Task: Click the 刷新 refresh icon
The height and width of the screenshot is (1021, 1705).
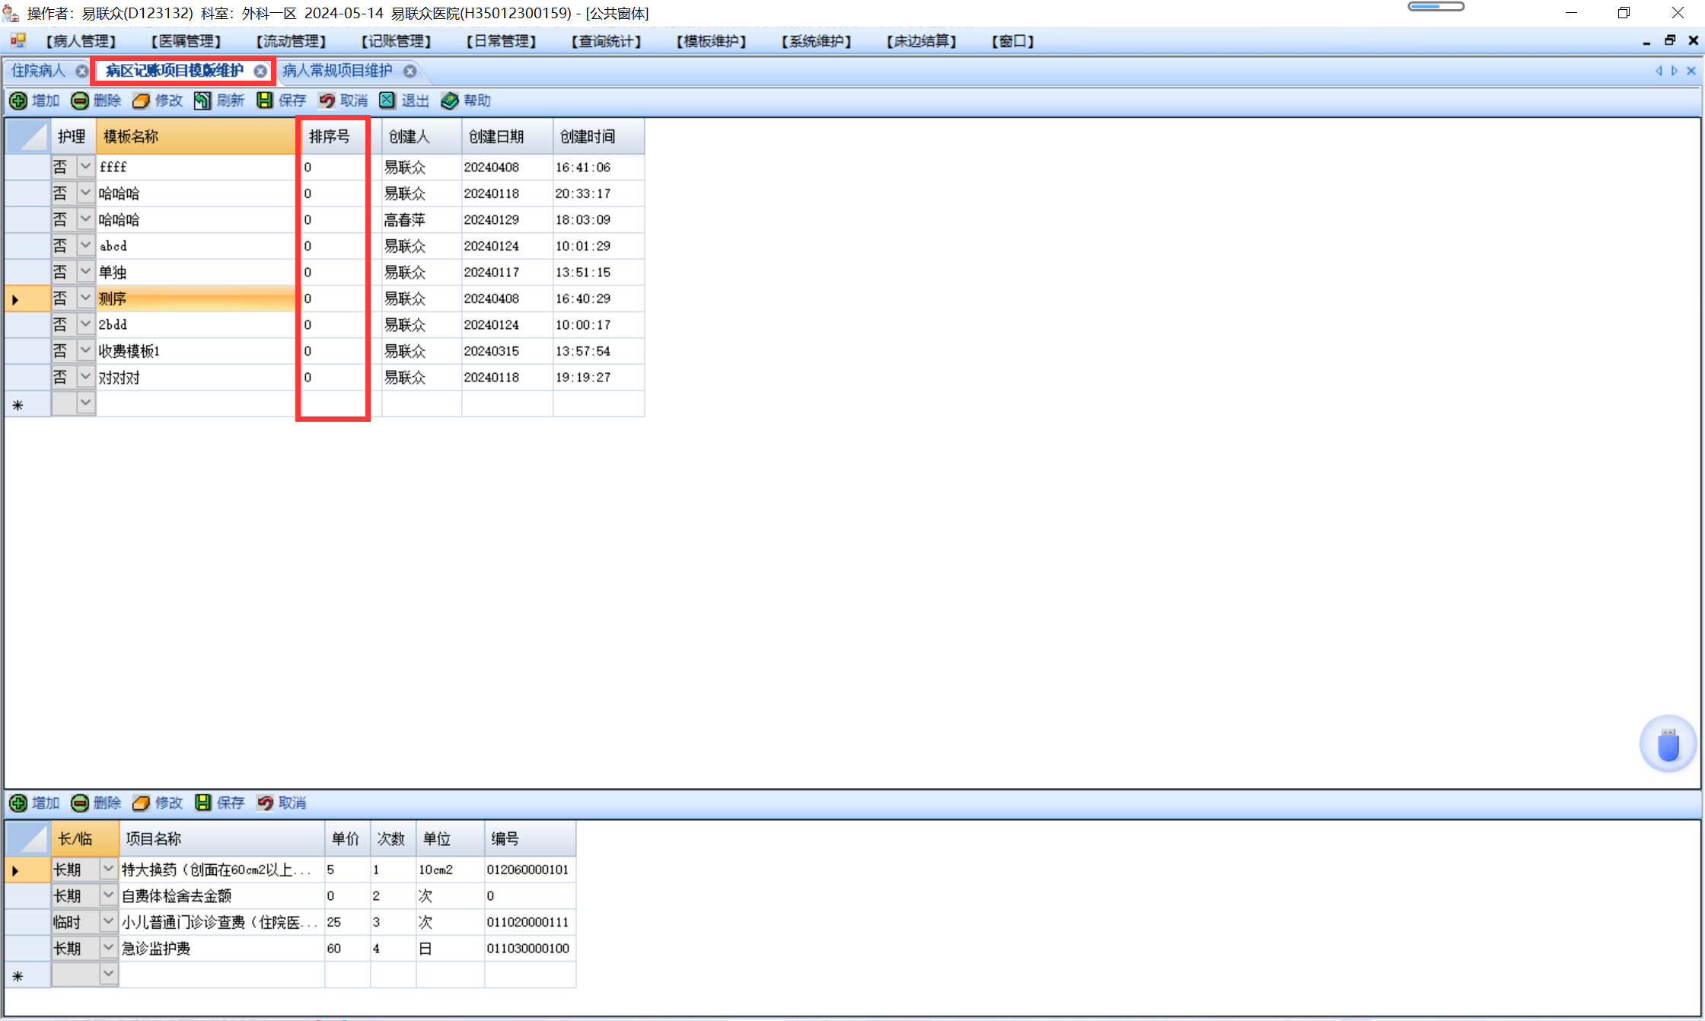Action: point(202,101)
